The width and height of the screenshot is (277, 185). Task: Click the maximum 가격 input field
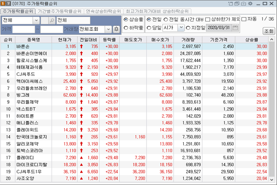[52, 29]
